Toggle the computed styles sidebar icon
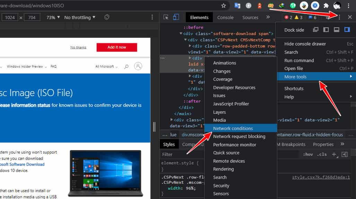This screenshot has width=356, height=199. coord(345,155)
